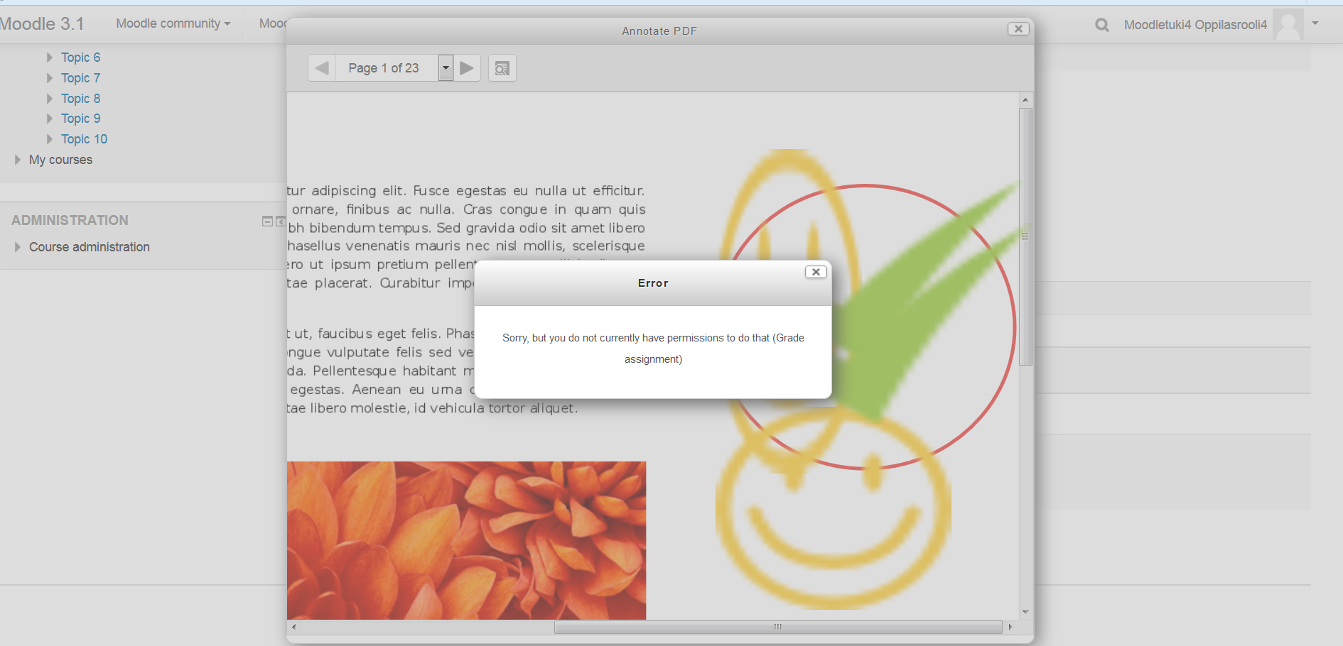Expand the Topic 8 tree arrow
This screenshot has width=1343, height=646.
click(50, 99)
